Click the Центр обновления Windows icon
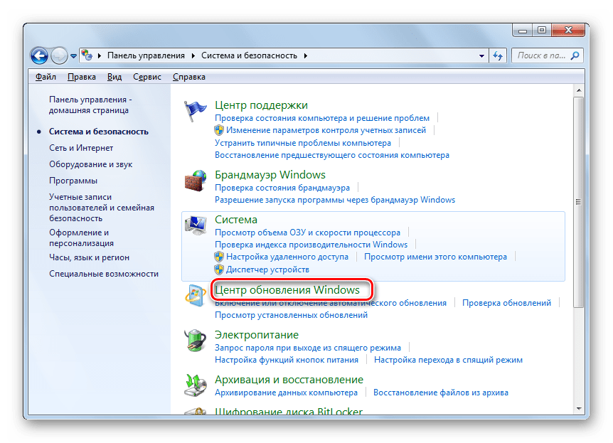This screenshot has height=443, width=613. point(196,297)
